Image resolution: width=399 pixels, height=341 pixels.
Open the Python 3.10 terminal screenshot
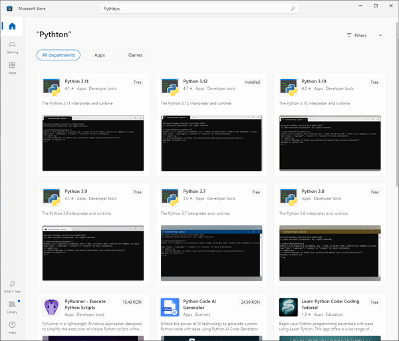pos(330,143)
